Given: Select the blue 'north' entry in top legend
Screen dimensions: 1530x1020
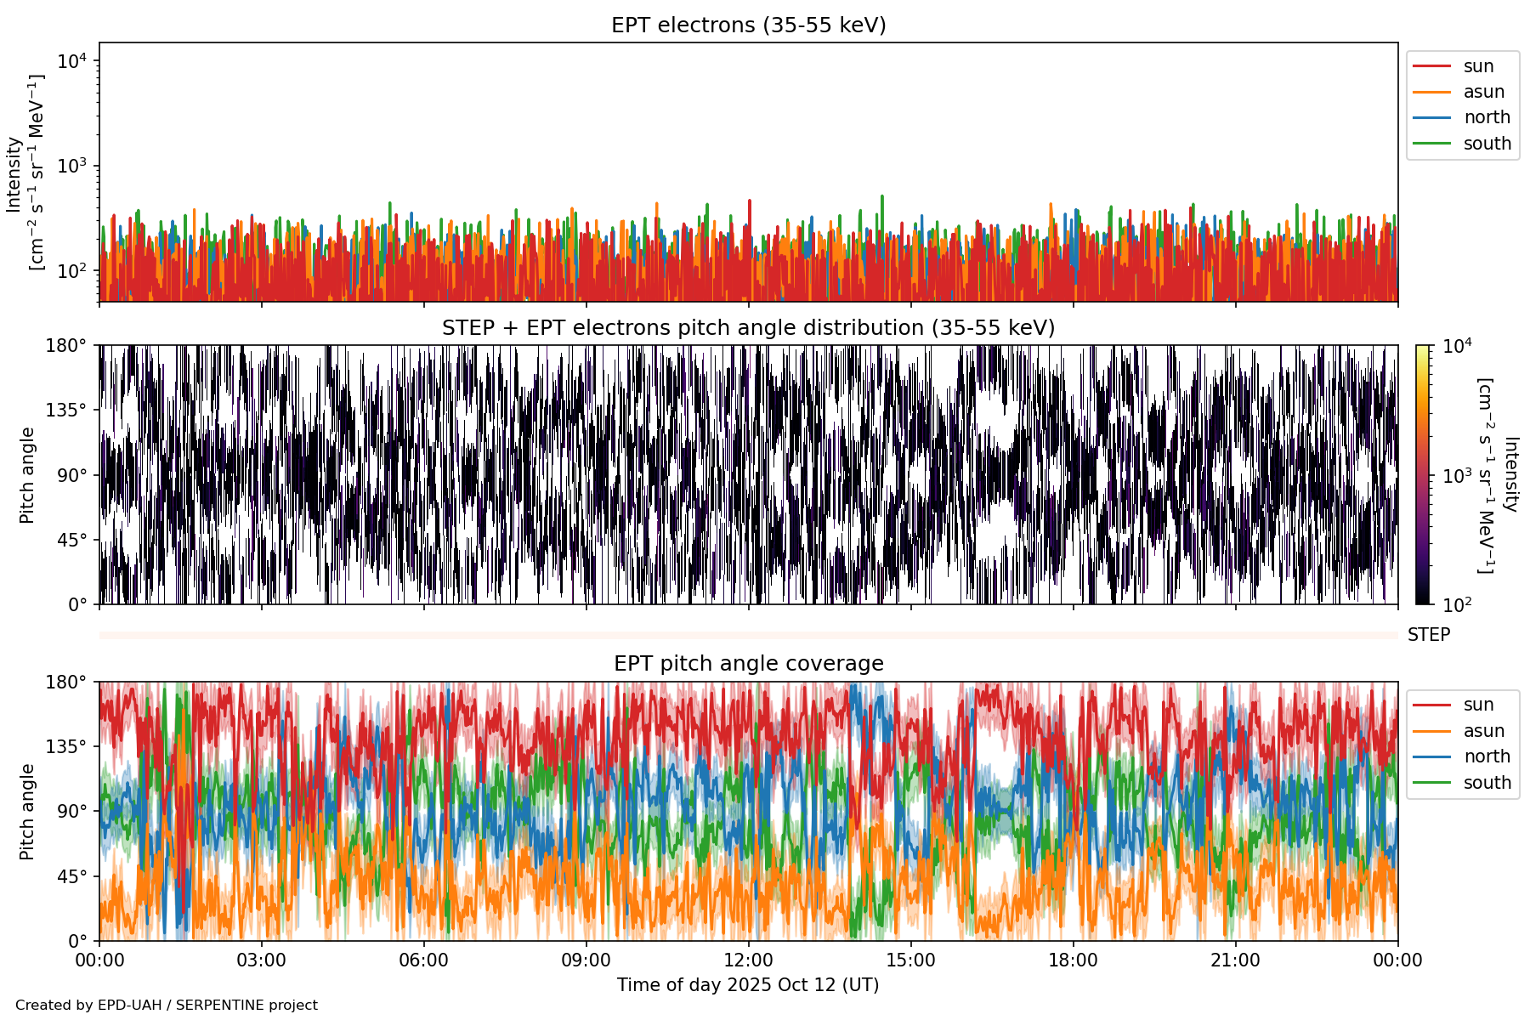Looking at the screenshot, I should coord(1486,117).
